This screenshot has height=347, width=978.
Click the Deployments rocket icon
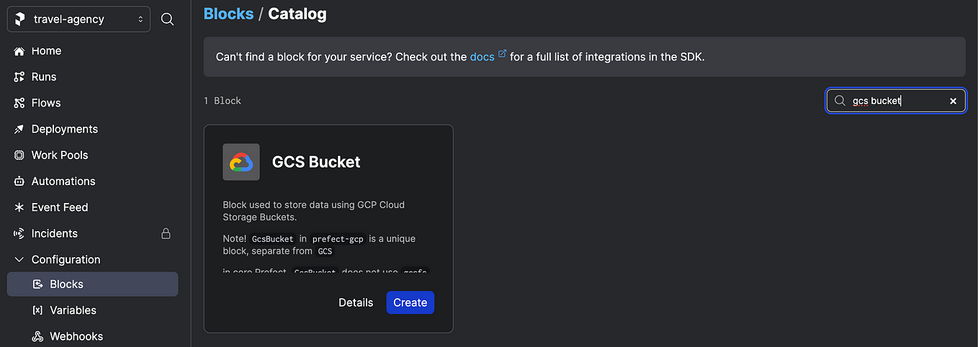[19, 130]
